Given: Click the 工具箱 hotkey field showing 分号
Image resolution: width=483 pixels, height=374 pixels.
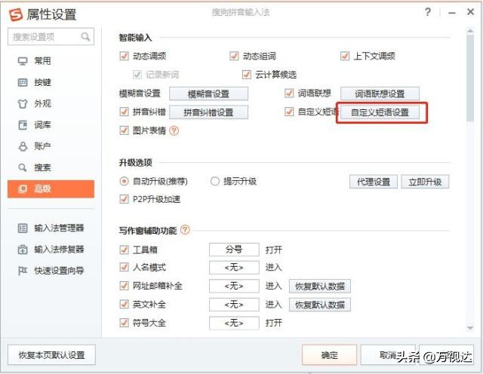Looking at the screenshot, I should pos(234,250).
